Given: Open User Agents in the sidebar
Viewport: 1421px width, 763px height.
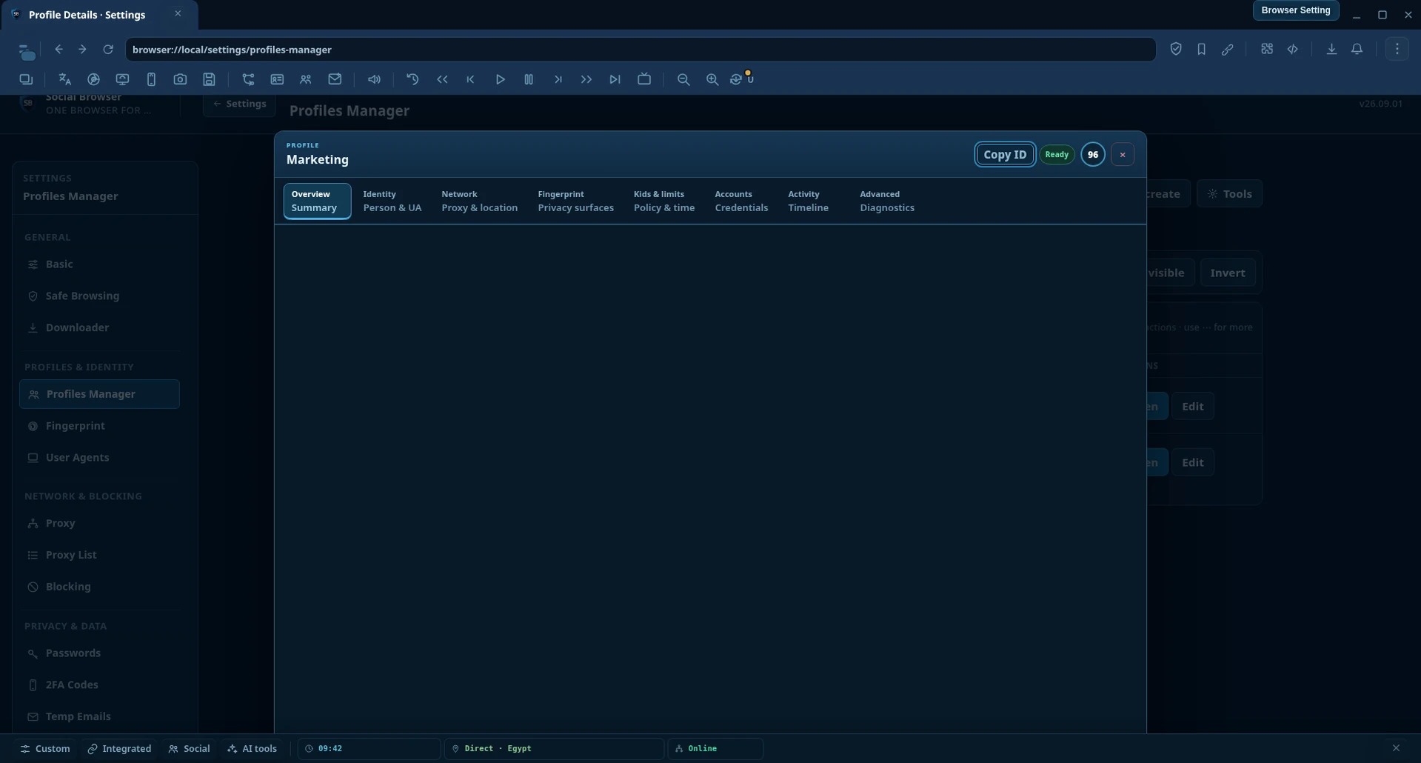Looking at the screenshot, I should coord(99,457).
